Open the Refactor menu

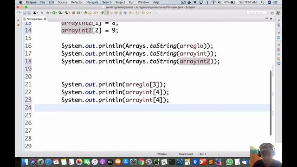[77, 2]
